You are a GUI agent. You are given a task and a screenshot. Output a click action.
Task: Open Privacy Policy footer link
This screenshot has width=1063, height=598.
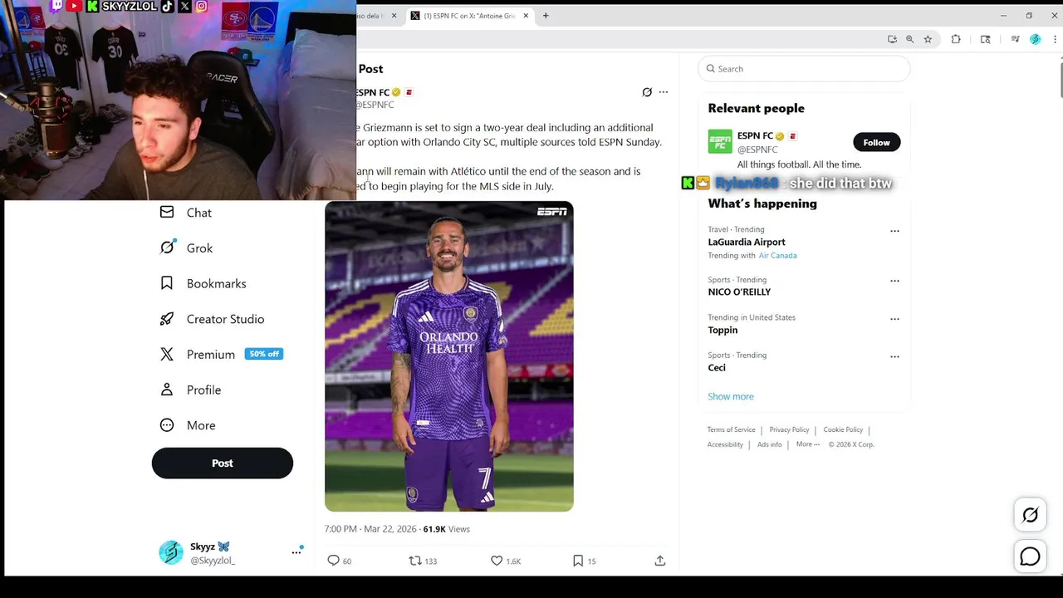[x=789, y=429]
